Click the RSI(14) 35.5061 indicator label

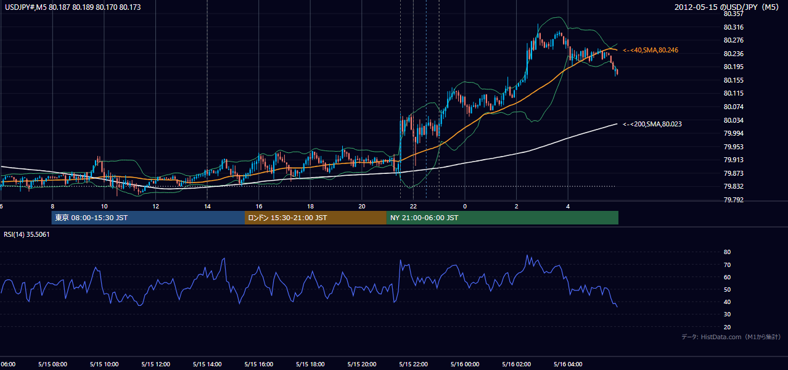tap(27, 234)
